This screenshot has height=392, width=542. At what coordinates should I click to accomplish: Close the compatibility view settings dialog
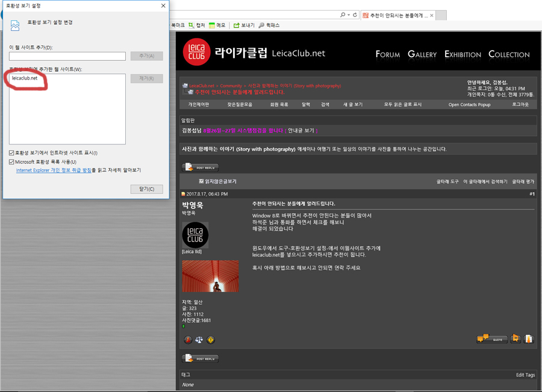163,5
